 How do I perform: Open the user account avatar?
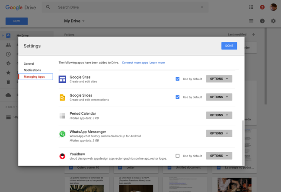(x=273, y=7)
